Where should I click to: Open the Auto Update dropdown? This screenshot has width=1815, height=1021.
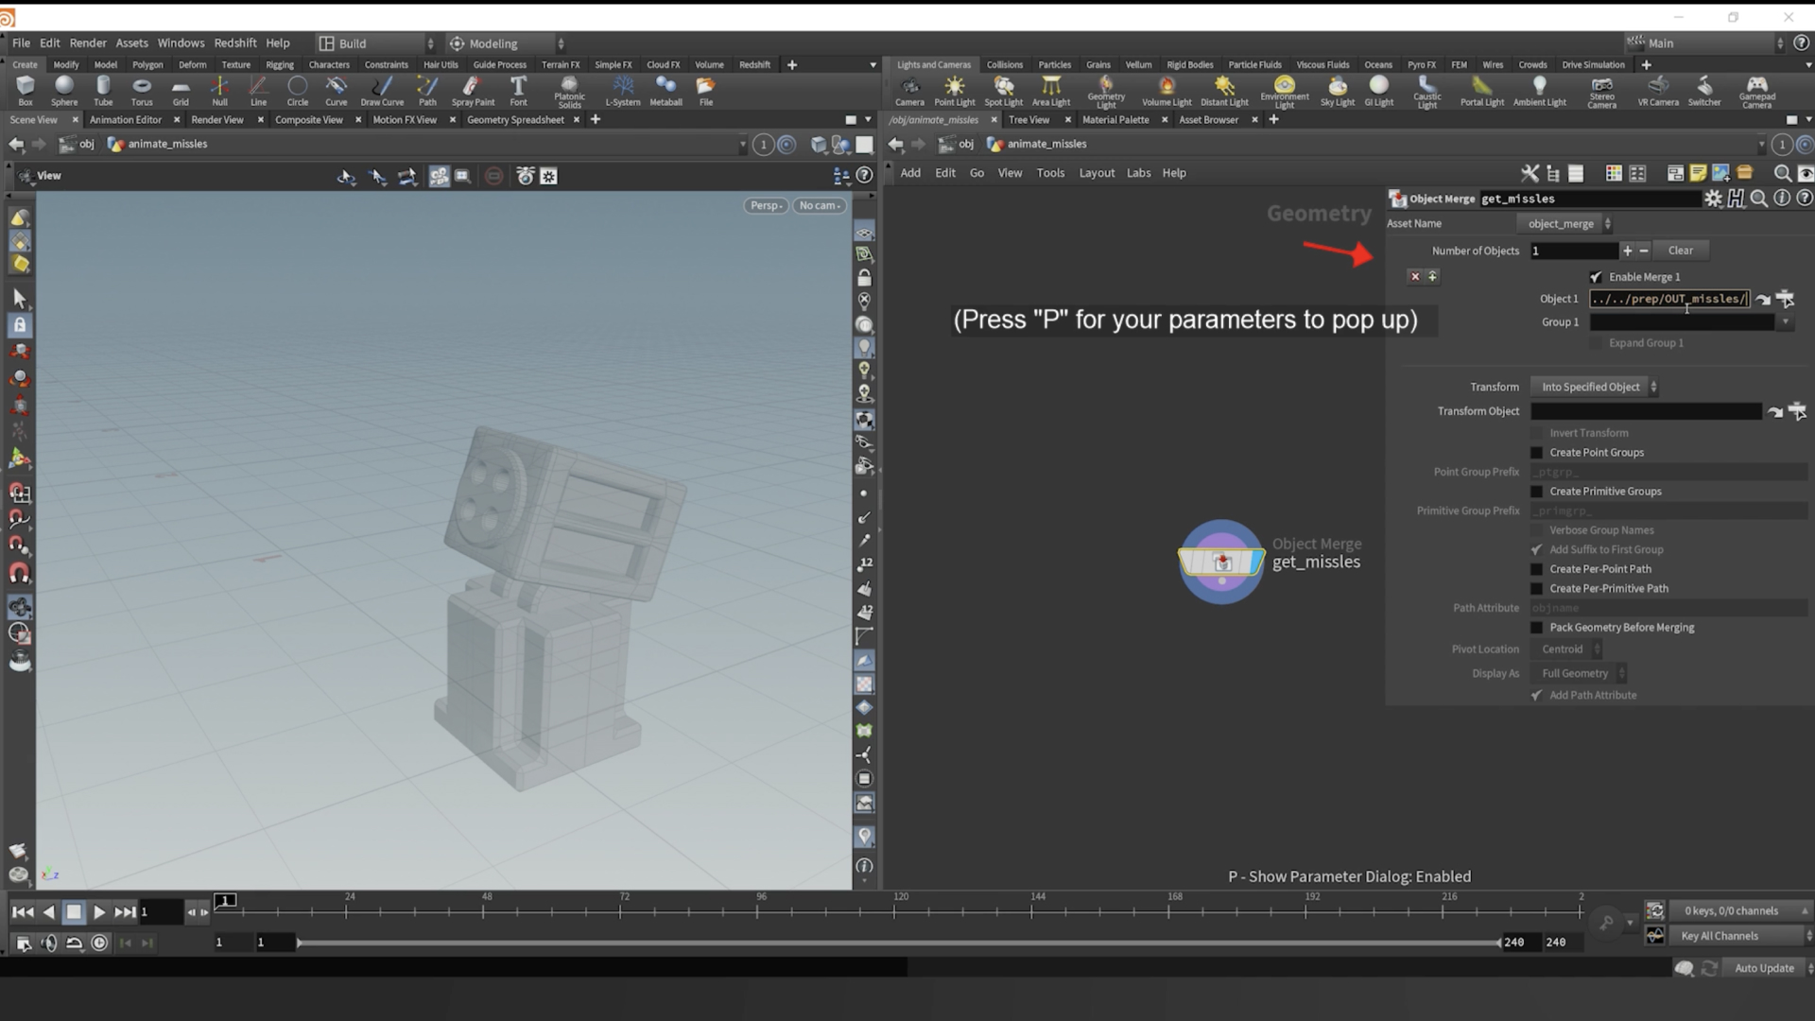tap(1770, 968)
